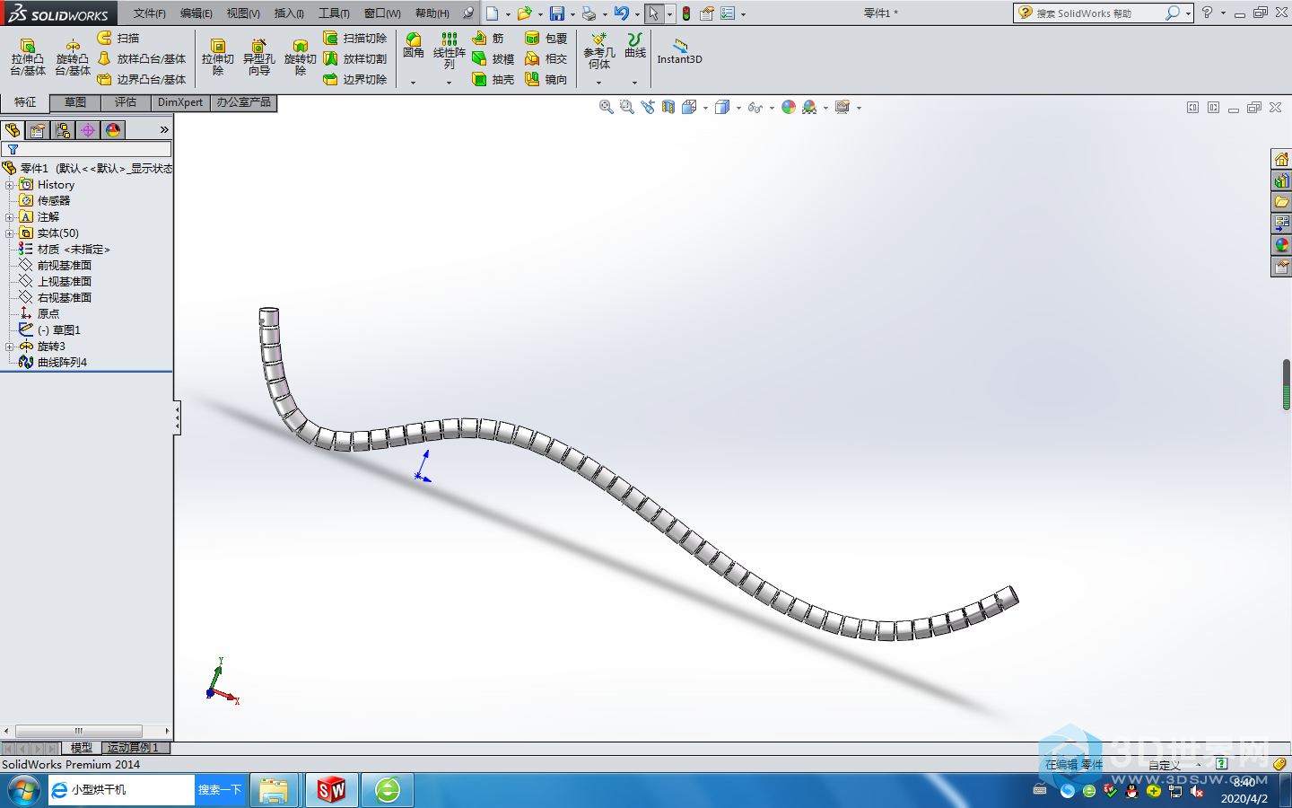
Task: Click the feature tree filter field
Action: [86, 149]
